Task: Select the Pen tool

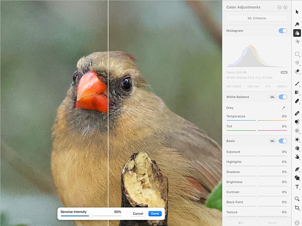Action: coord(297,169)
